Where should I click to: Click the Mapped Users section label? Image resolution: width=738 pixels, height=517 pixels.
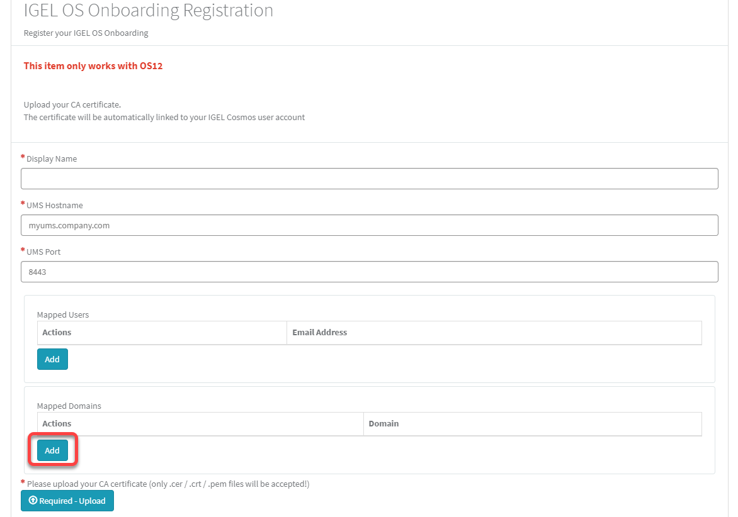(x=63, y=314)
